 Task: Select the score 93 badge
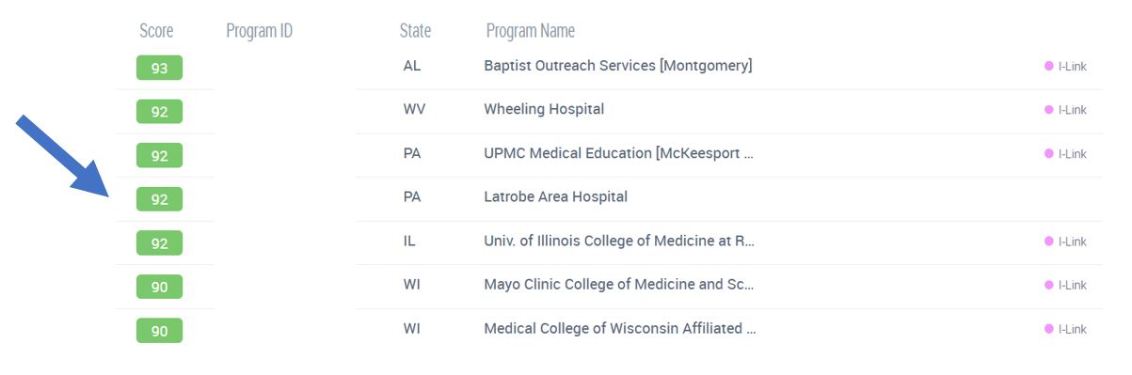(x=159, y=68)
